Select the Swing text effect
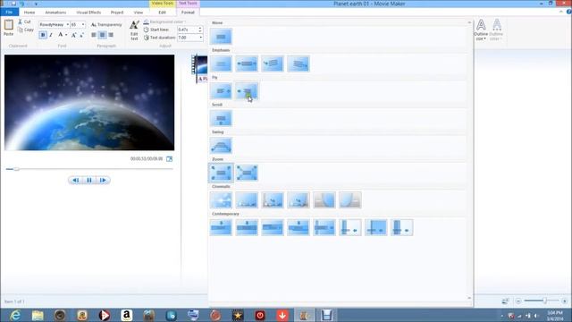Viewport: 572px width, 322px height. [221, 146]
